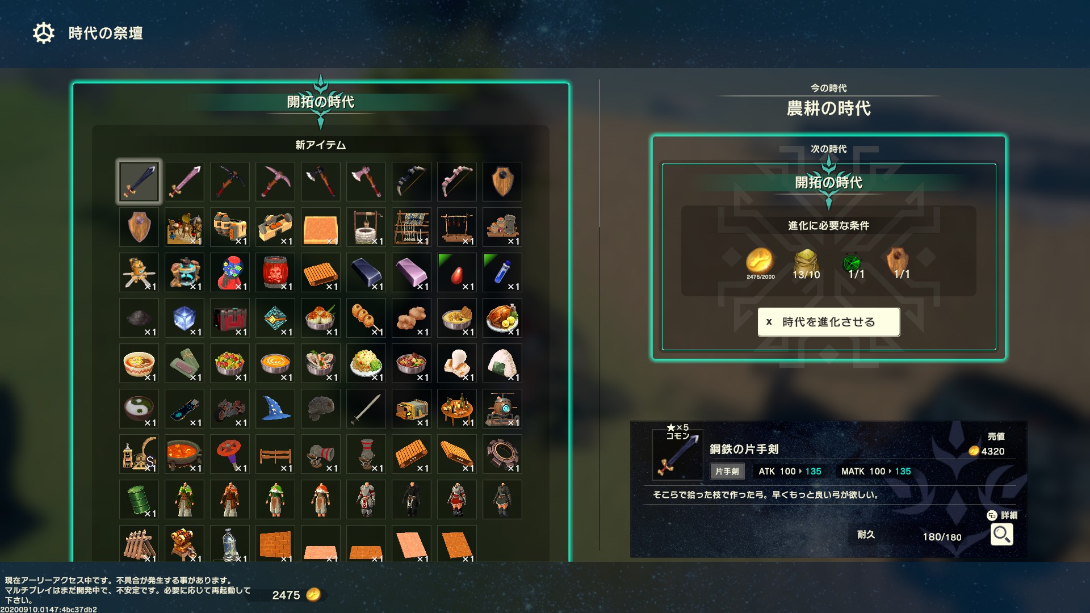Click the settings gear beside 時代の祭壇
Viewport: 1090px width, 613px height.
[x=44, y=33]
